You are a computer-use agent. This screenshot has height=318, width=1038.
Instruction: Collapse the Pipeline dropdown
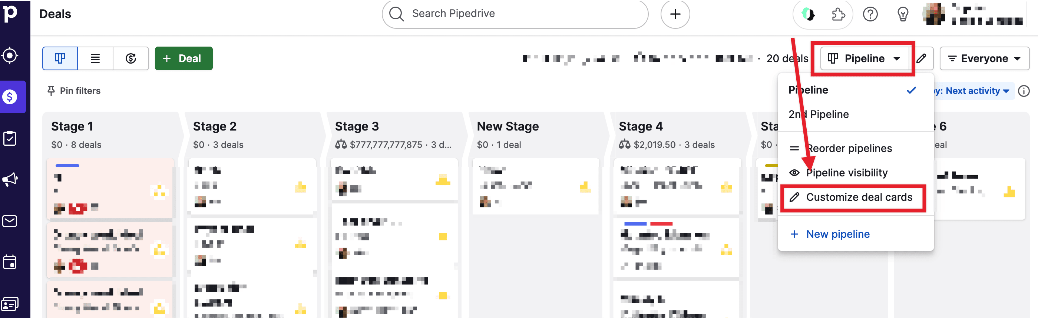tap(863, 59)
